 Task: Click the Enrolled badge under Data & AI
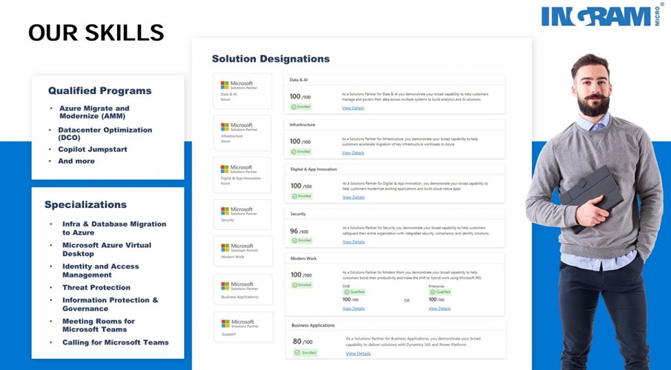(301, 106)
